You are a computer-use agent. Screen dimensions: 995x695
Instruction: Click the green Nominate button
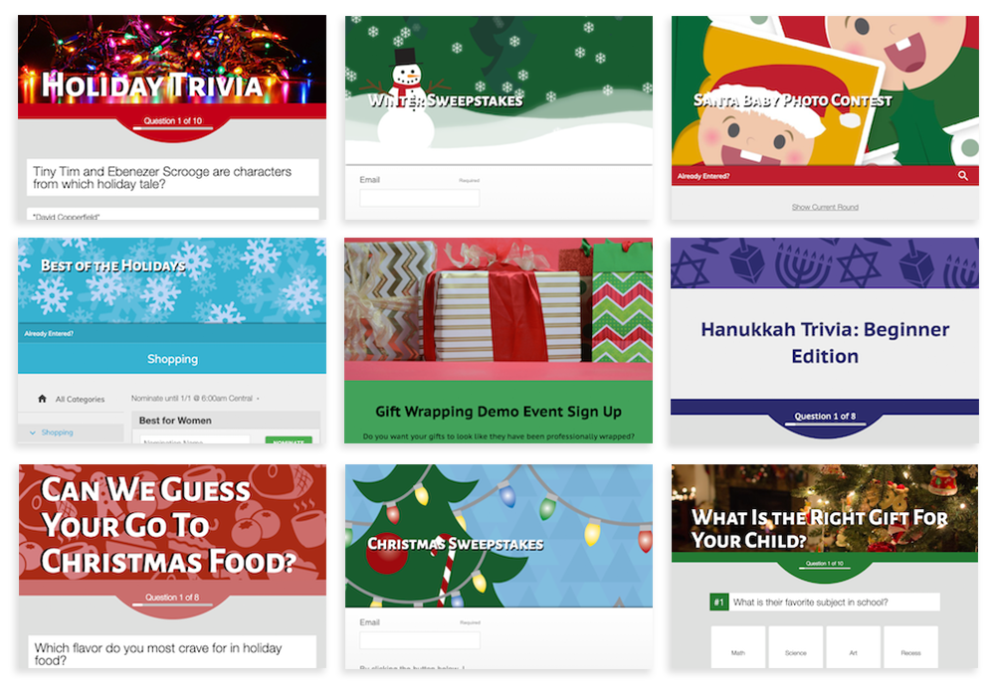[289, 440]
